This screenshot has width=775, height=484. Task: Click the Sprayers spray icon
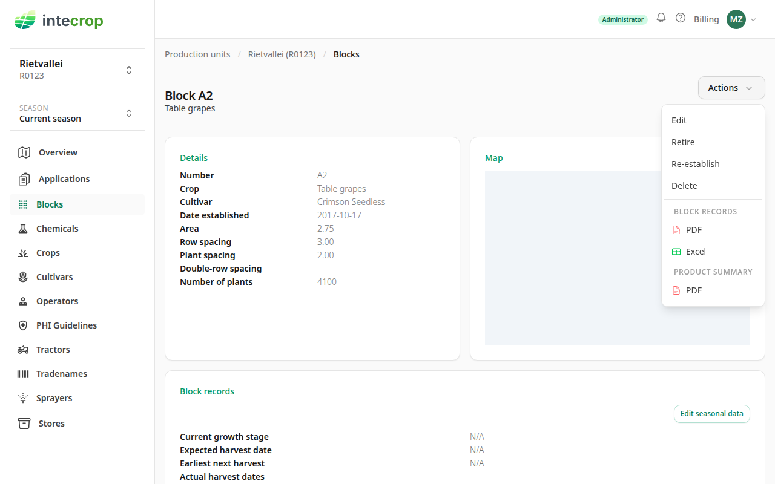[23, 398]
